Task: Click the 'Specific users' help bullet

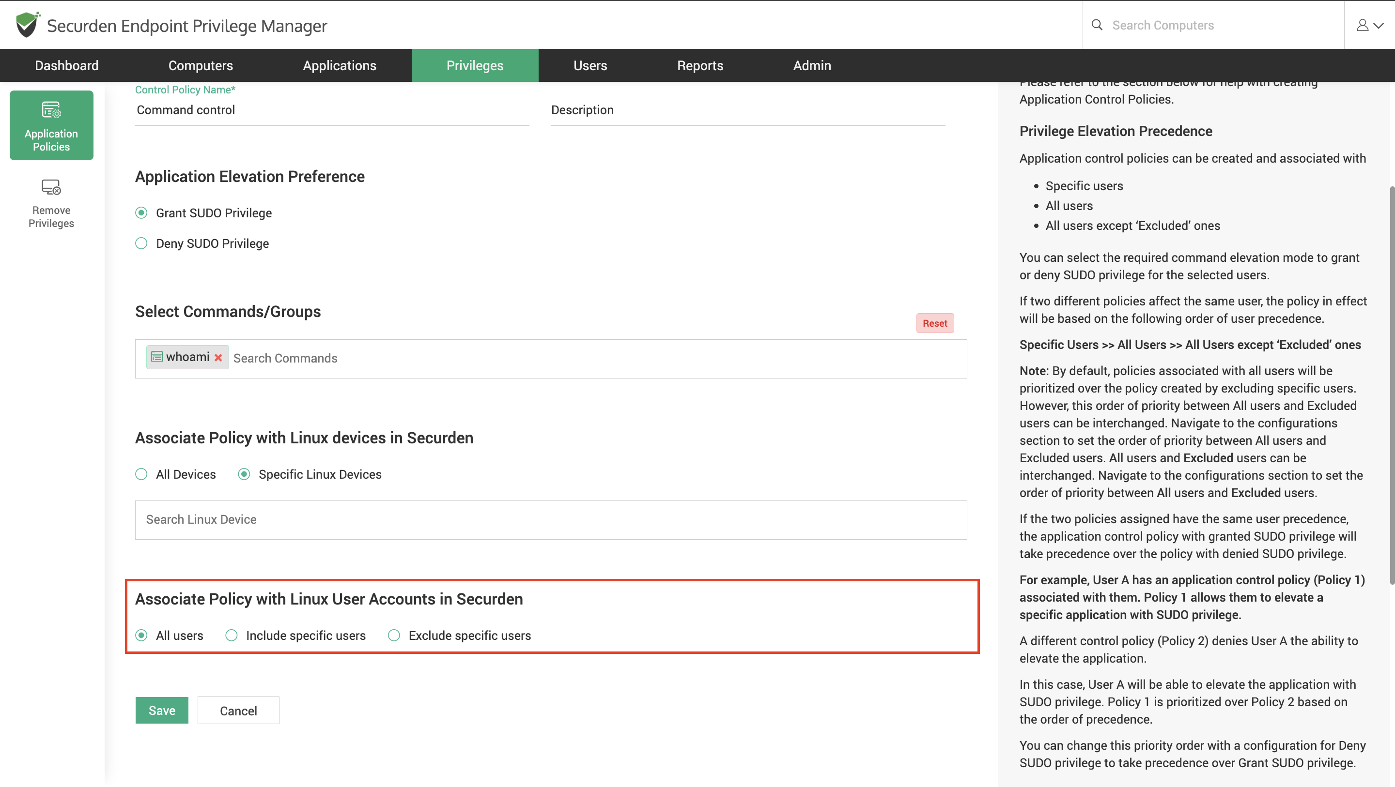Action: (1084, 186)
